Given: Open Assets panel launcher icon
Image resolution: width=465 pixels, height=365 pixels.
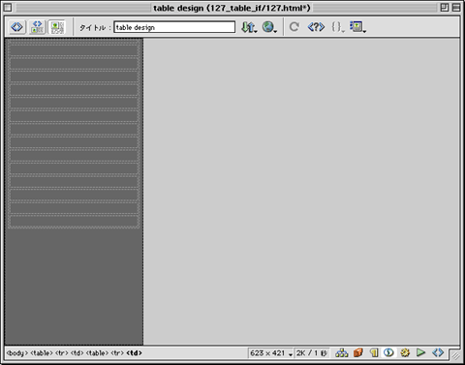Looking at the screenshot, I should (x=357, y=352).
